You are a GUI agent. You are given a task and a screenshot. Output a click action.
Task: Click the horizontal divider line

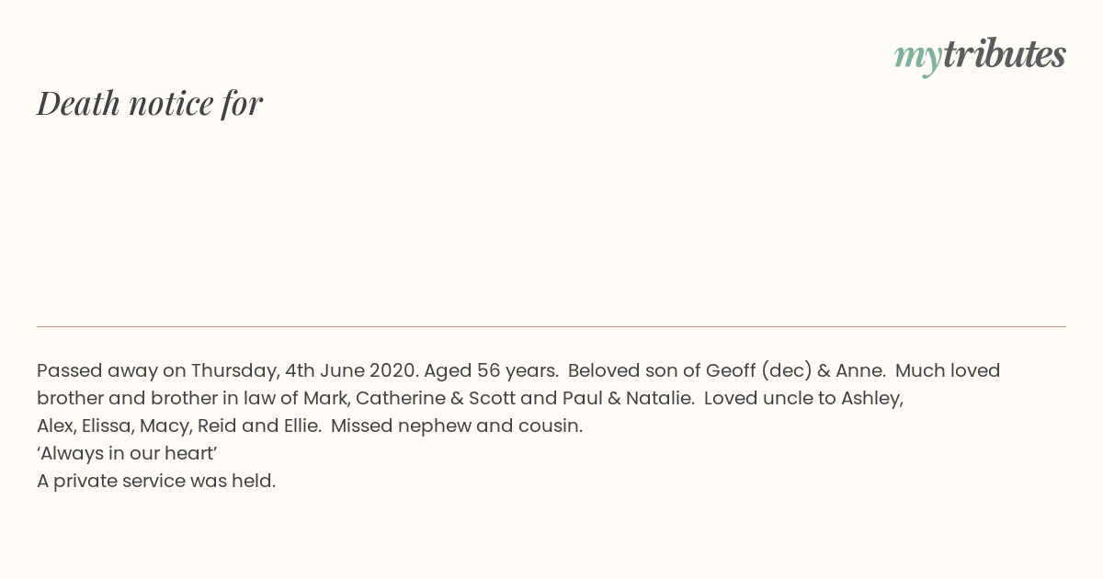[x=551, y=326]
